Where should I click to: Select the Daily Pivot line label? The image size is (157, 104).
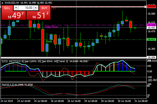(x=51, y=27)
